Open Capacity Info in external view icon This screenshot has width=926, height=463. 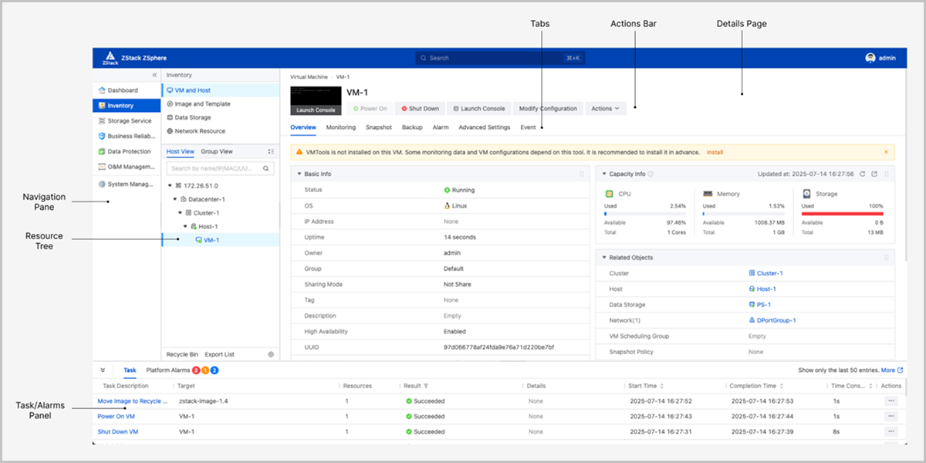(874, 174)
